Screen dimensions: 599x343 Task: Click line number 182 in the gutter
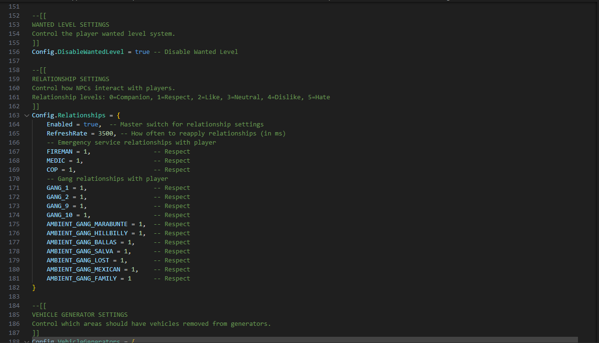(x=14, y=288)
